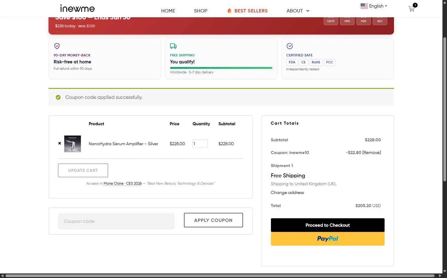Click the vertical page scrollbar
447x278 pixels.
[445, 109]
